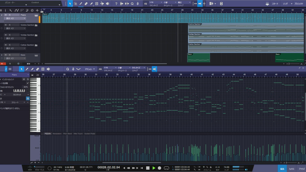Switch to the Modulation lane tab
The height and width of the screenshot is (172, 306).
point(57,134)
